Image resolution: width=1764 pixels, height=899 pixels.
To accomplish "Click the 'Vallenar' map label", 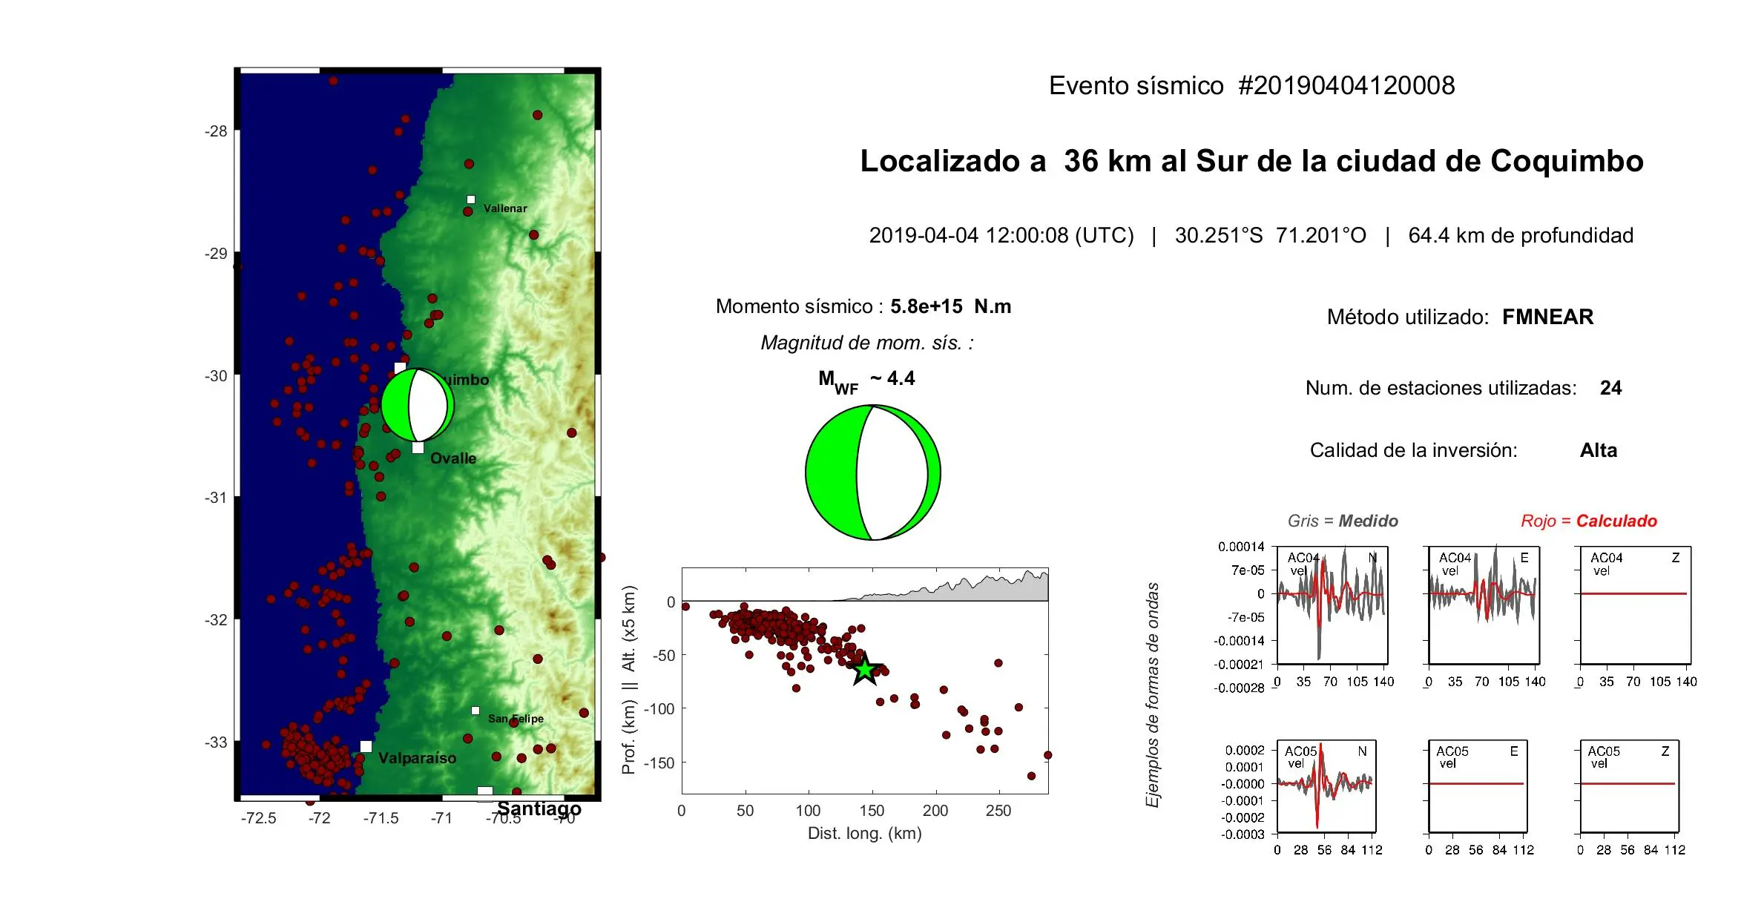I will pyautogui.click(x=505, y=208).
